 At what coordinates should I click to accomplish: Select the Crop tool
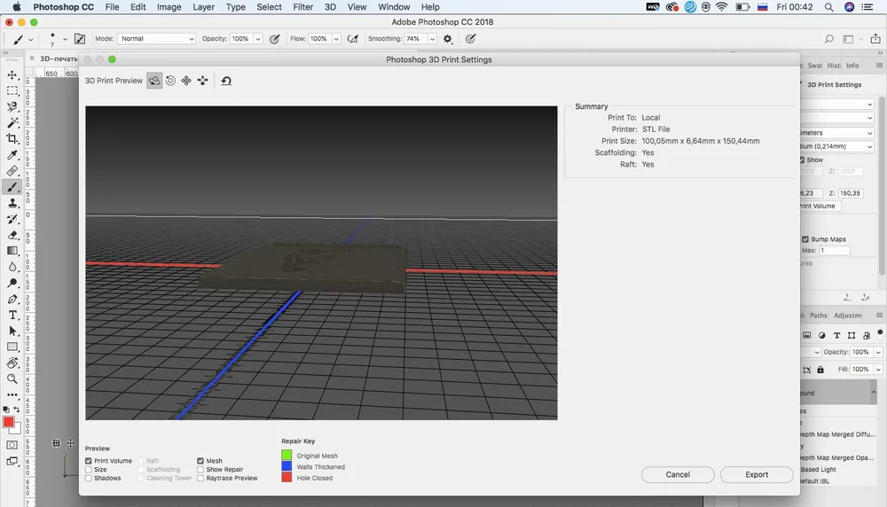[x=12, y=138]
